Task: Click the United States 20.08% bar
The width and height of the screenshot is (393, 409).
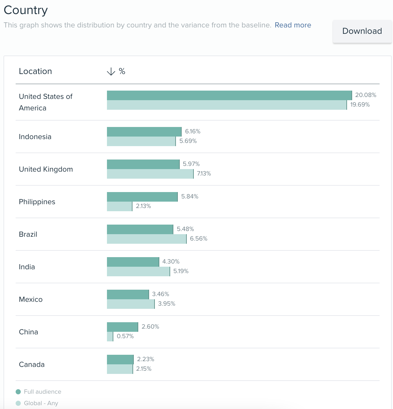Action: point(229,95)
